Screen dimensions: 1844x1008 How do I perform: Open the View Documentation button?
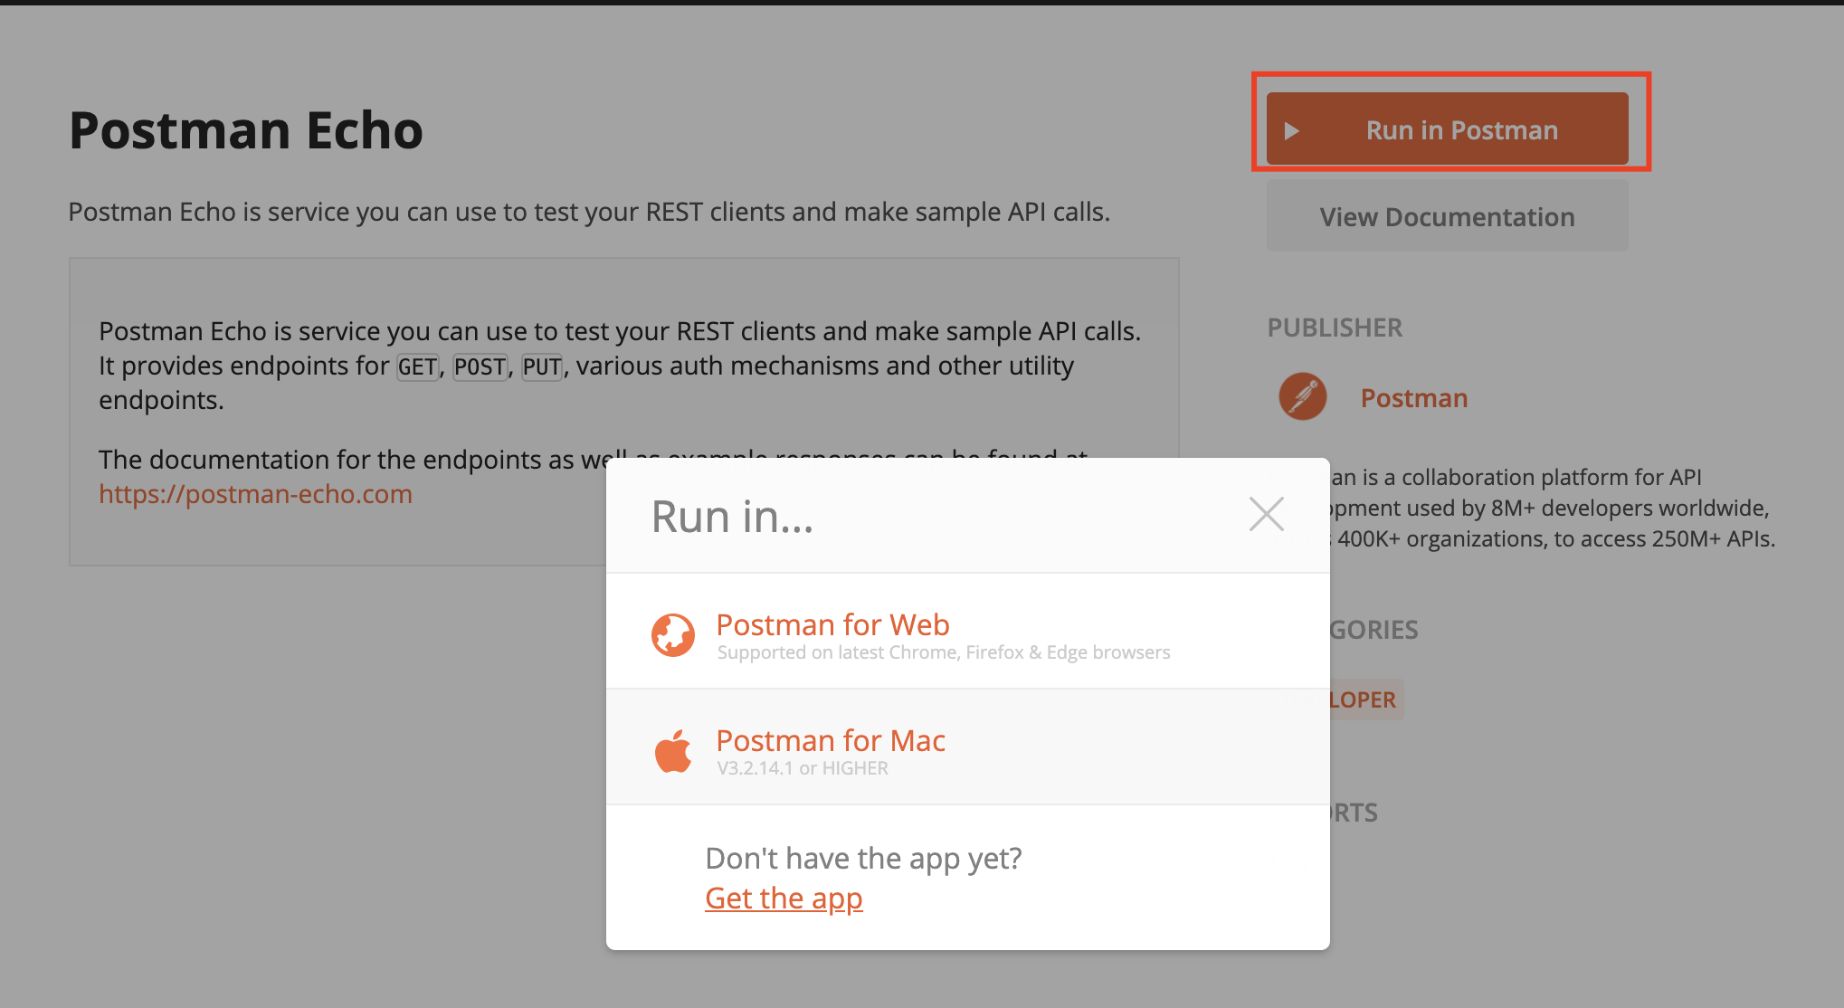1447,216
